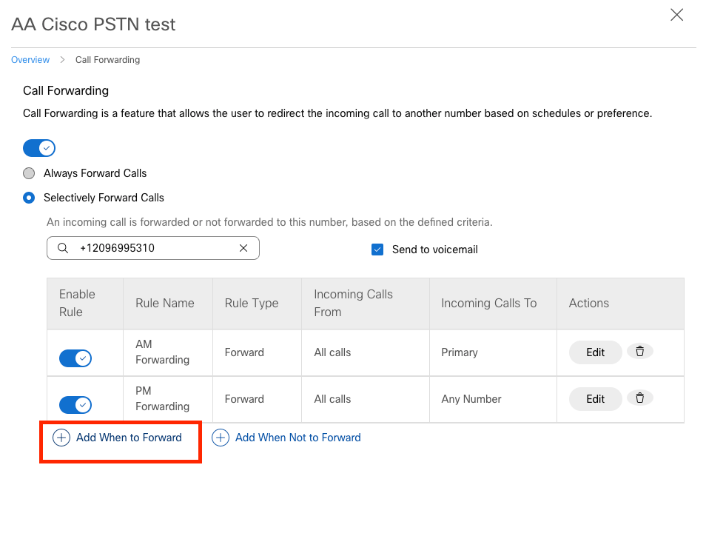
Task: Clear the phone number search field X
Action: (x=243, y=248)
